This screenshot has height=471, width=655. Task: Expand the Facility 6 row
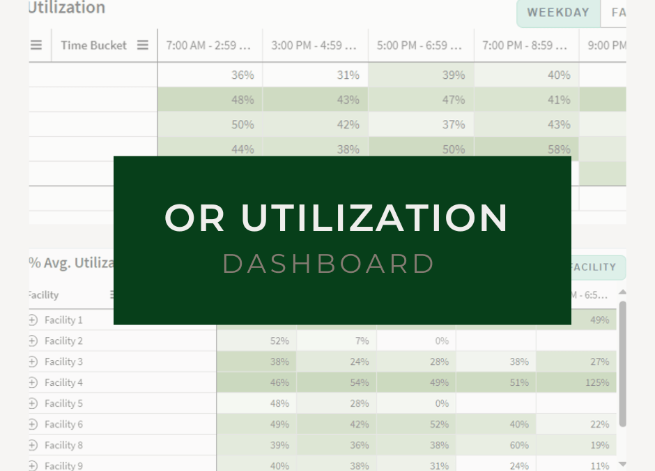[33, 424]
